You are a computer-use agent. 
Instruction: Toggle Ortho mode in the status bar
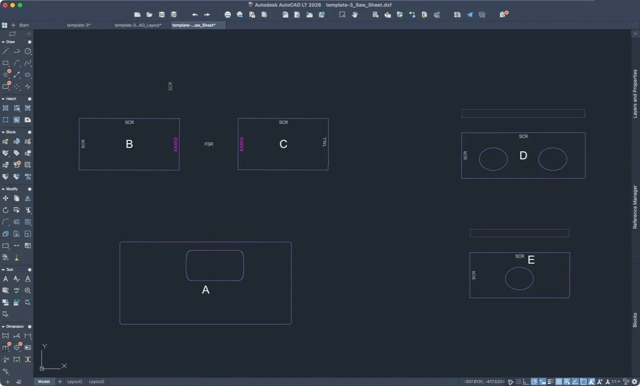click(526, 382)
